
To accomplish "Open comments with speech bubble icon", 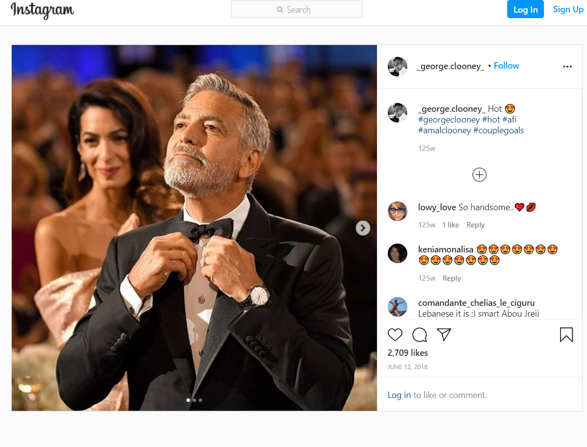I will [420, 335].
